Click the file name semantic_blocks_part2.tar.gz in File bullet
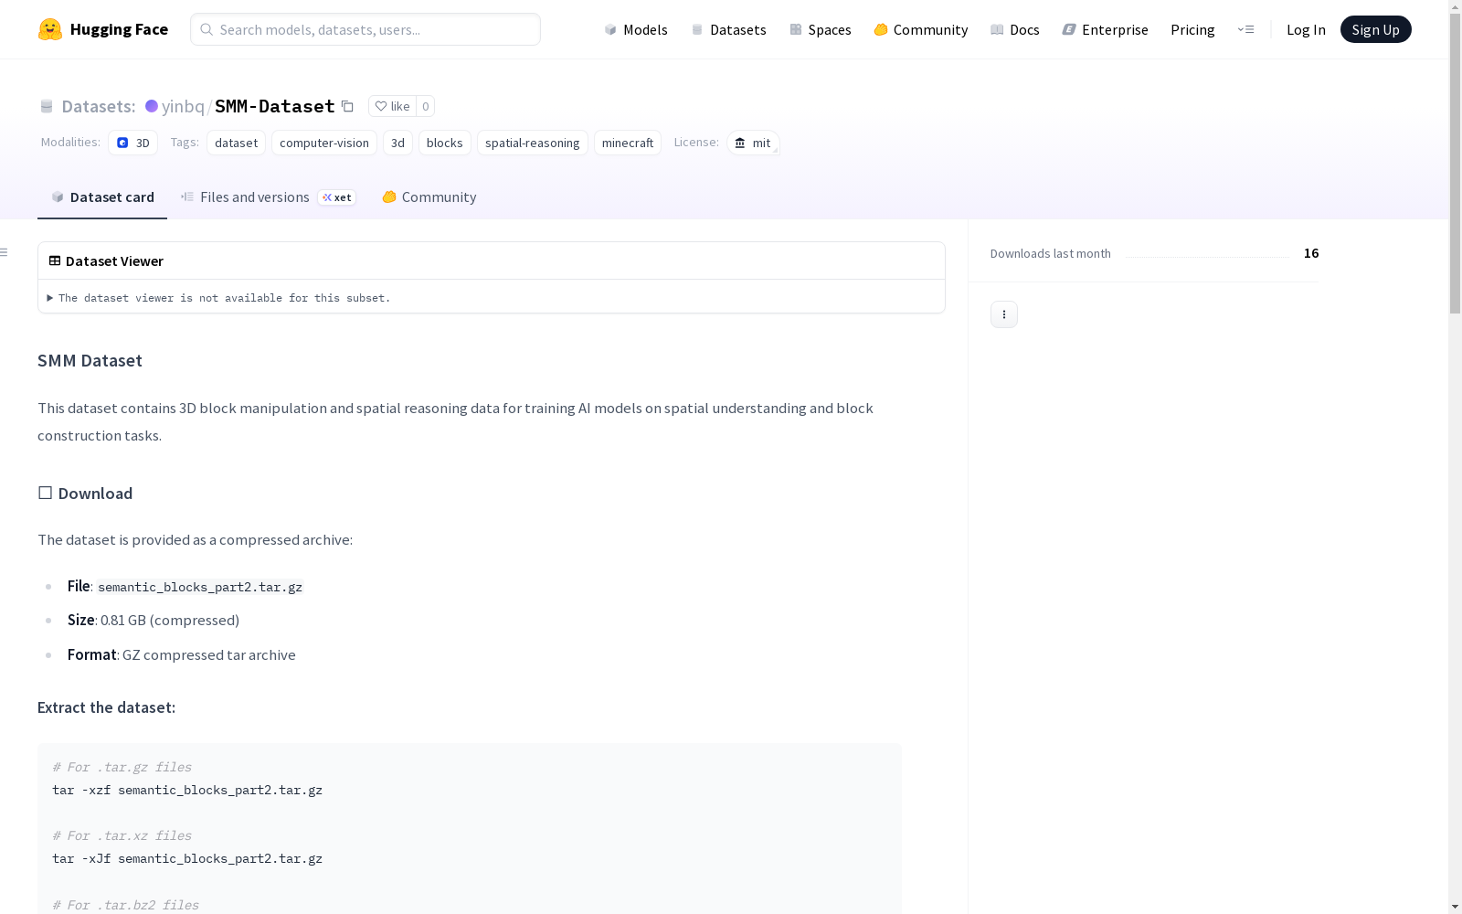1462x914 pixels. [x=200, y=587]
